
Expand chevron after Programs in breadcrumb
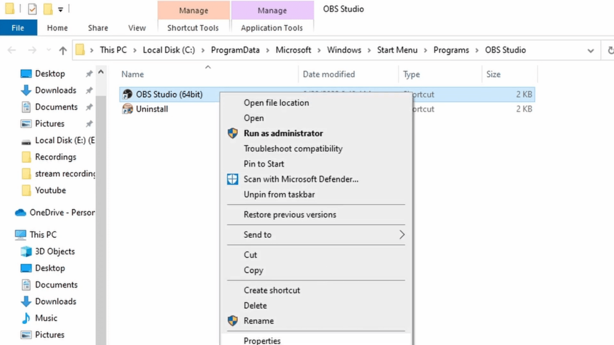(x=477, y=50)
